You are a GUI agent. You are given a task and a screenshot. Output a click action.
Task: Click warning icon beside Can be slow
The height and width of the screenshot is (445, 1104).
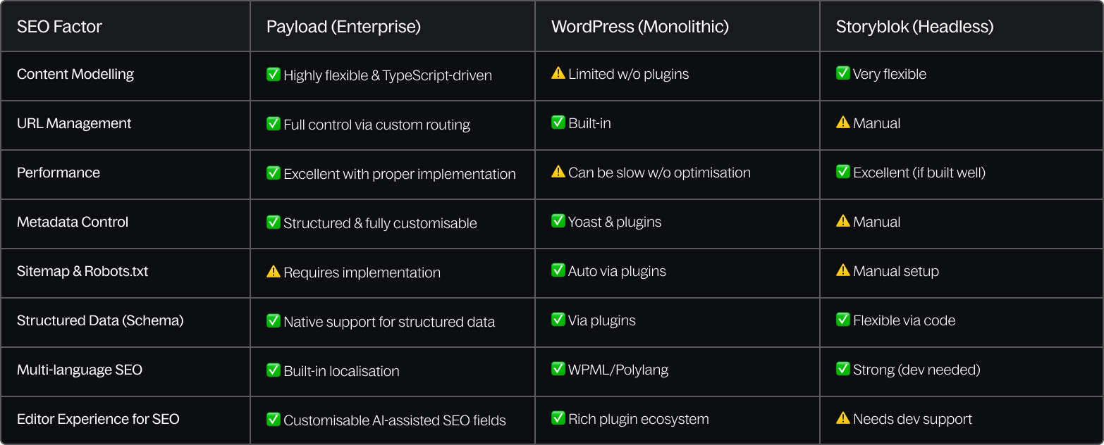click(x=558, y=171)
